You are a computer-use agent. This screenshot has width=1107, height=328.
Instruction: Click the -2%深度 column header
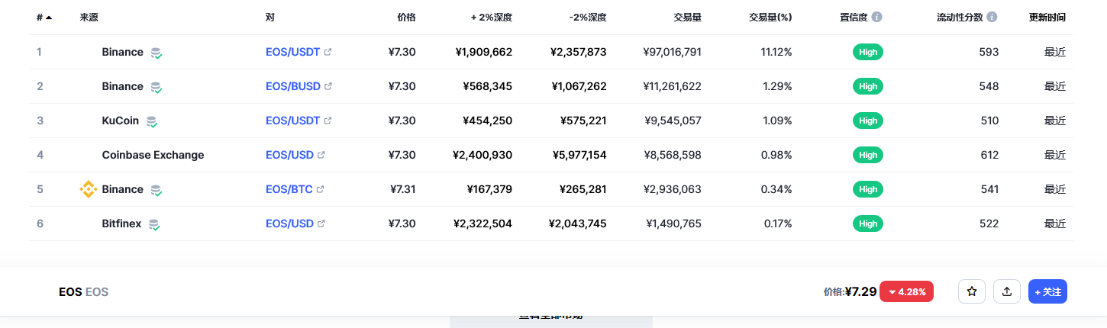586,17
